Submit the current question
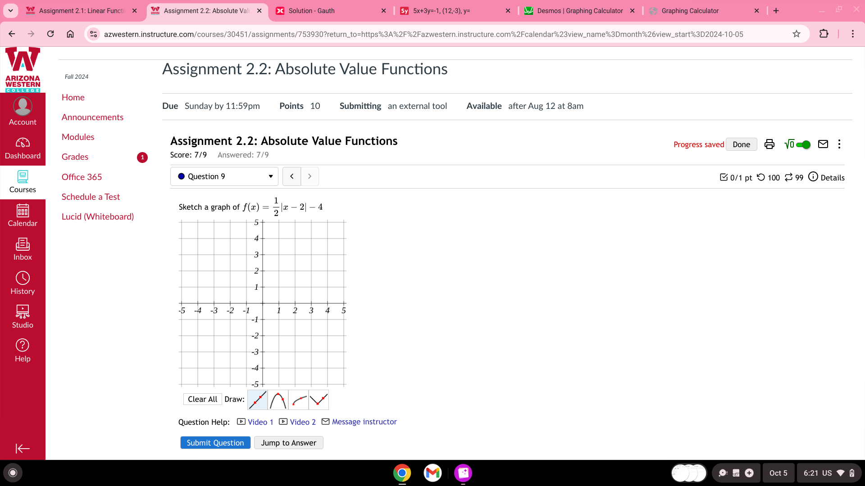Screen dimensions: 865x486 [215, 442]
